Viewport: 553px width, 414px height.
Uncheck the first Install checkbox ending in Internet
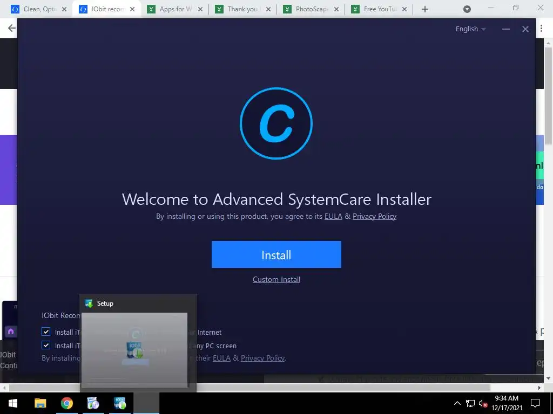46,332
